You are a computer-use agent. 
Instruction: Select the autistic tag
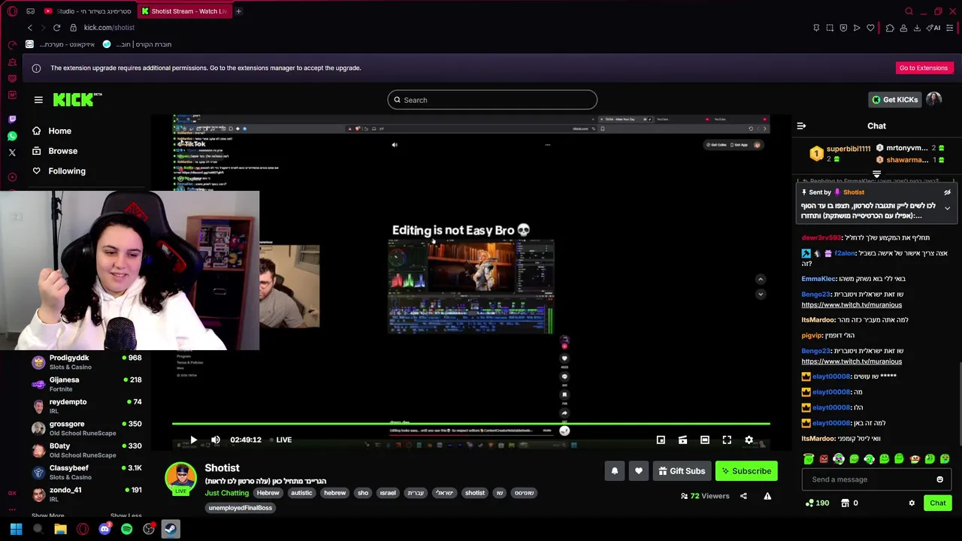coord(301,493)
